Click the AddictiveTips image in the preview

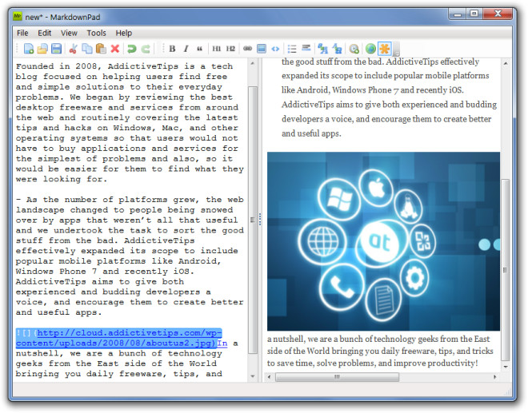[x=383, y=241]
